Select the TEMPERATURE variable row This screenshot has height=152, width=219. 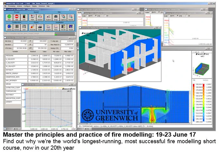coord(13,91)
